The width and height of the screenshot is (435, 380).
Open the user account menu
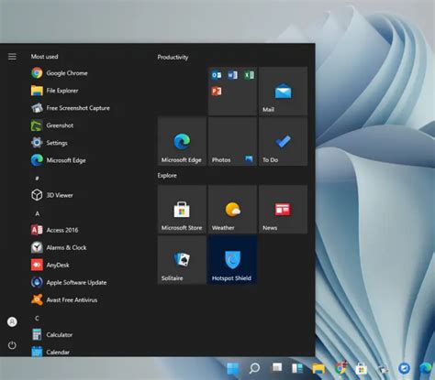coord(12,321)
